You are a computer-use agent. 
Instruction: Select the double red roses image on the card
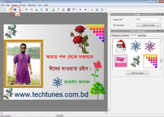pyautogui.click(x=80, y=39)
